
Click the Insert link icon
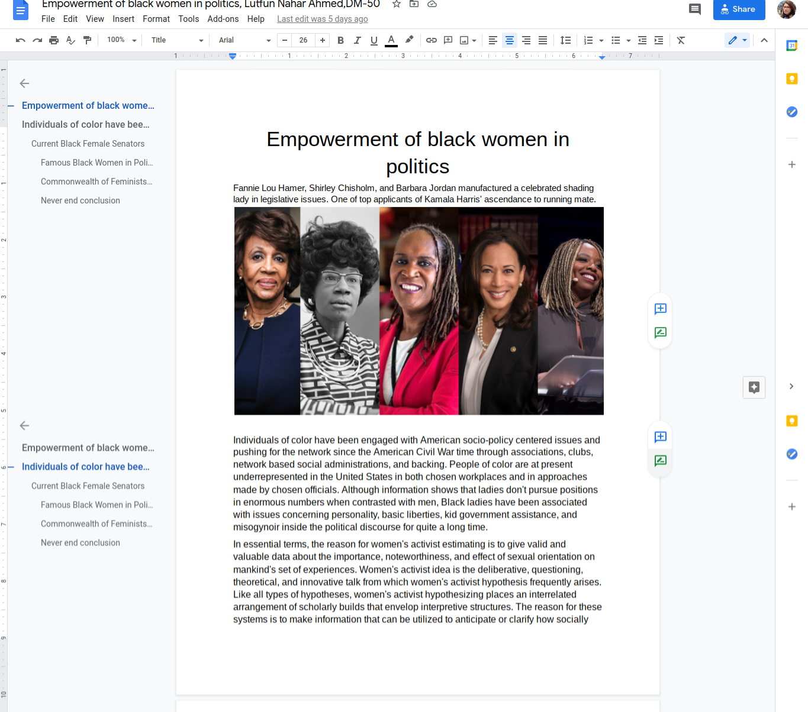432,40
